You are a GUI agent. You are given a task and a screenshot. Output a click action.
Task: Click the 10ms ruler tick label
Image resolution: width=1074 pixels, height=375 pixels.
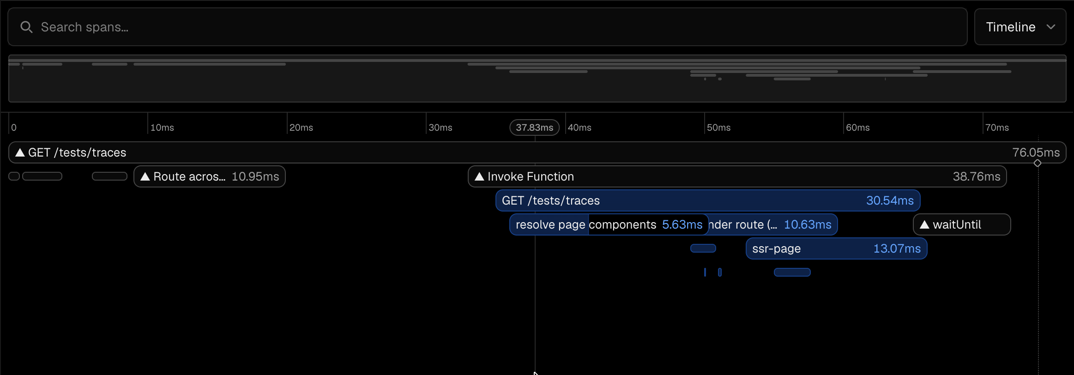tap(162, 127)
